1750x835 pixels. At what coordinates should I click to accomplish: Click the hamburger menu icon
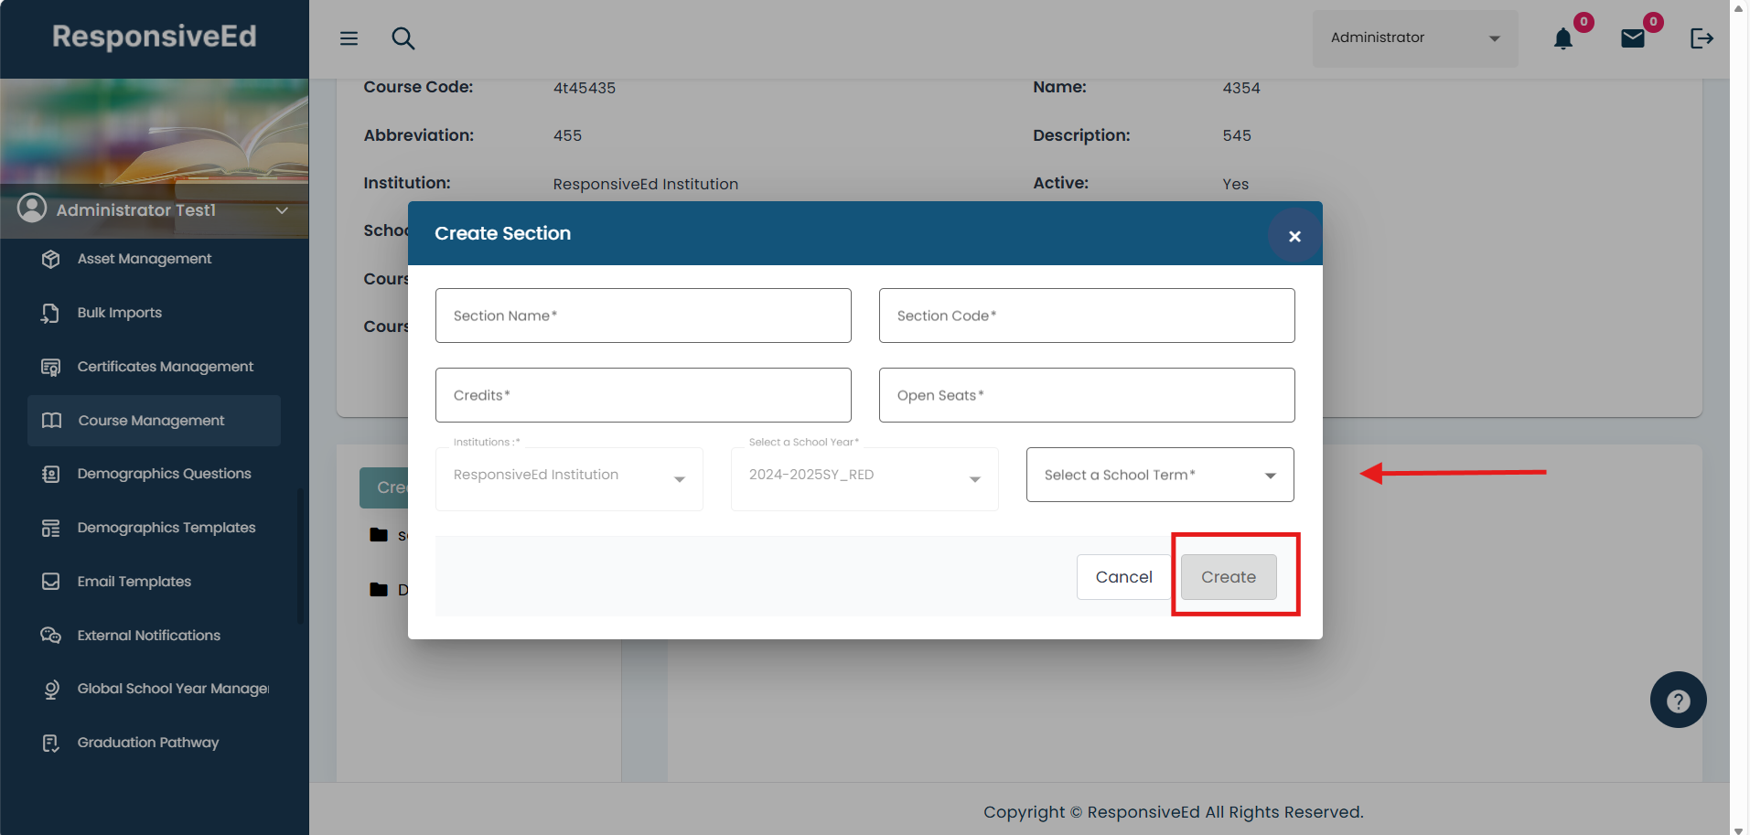[349, 38]
